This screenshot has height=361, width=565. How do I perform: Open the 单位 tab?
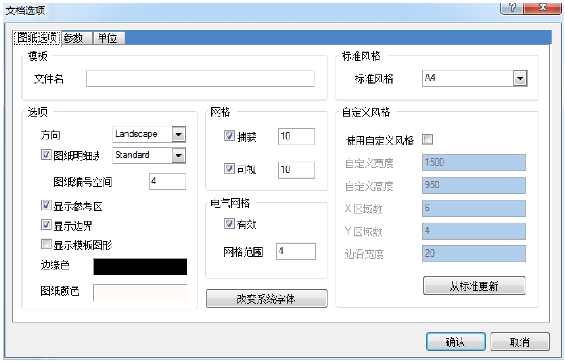109,38
